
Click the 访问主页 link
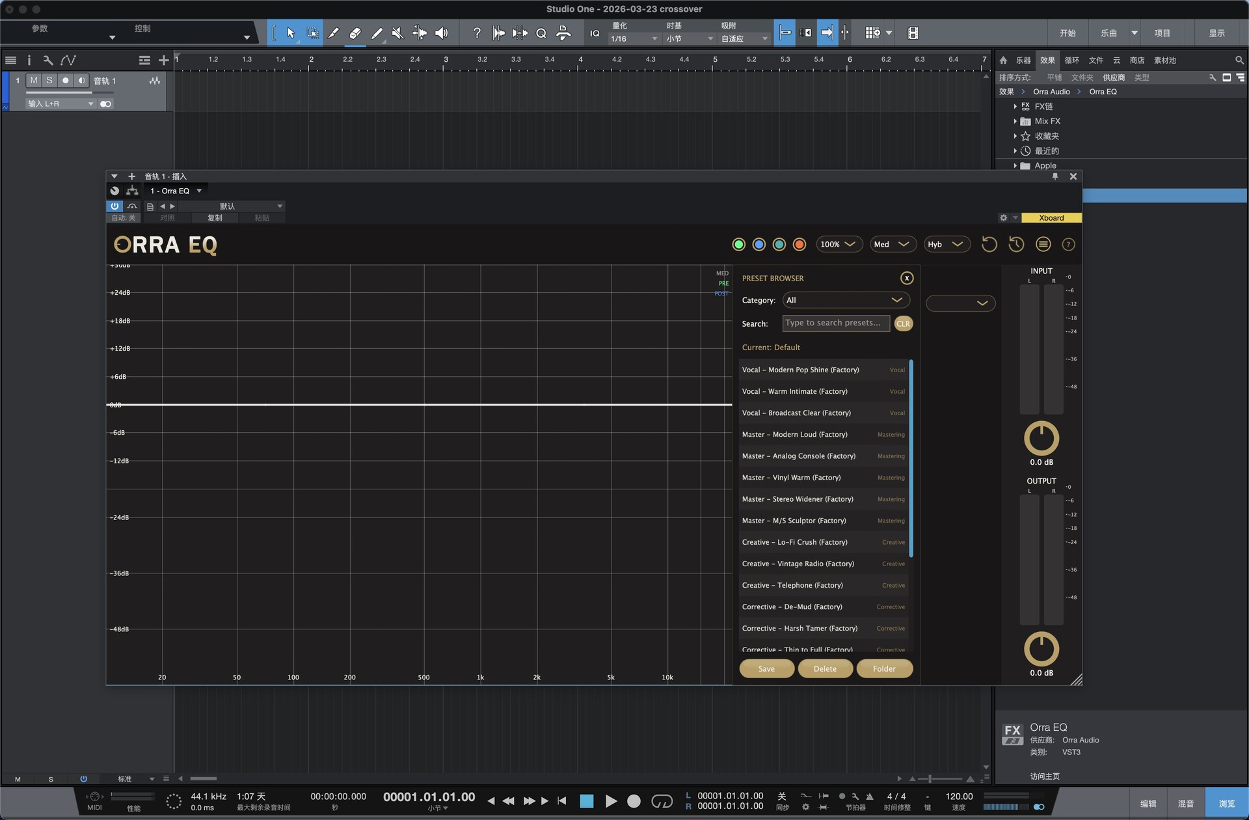(x=1045, y=776)
